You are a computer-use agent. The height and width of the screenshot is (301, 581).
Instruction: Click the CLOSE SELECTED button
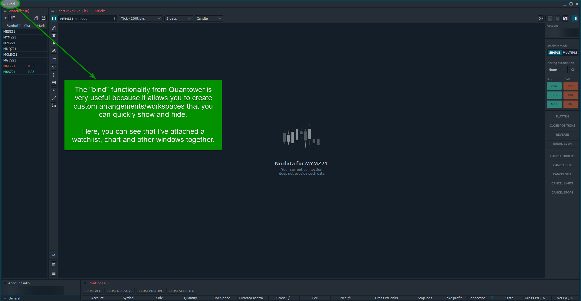pos(182,291)
